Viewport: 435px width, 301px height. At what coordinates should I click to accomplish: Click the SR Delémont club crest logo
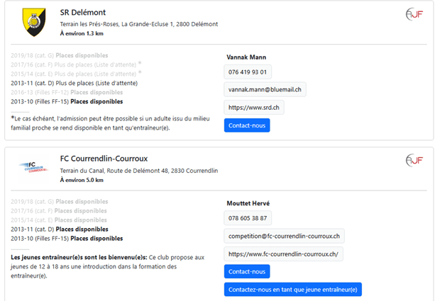(34, 22)
